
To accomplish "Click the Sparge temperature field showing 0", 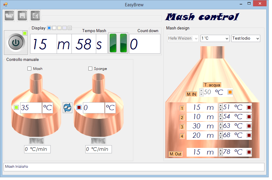I will point(94,108).
